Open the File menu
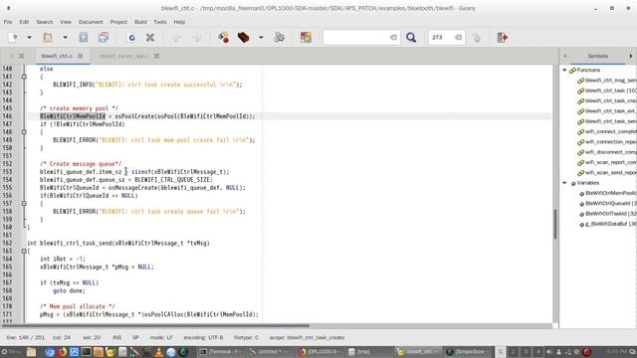This screenshot has width=637, height=358. (x=8, y=22)
